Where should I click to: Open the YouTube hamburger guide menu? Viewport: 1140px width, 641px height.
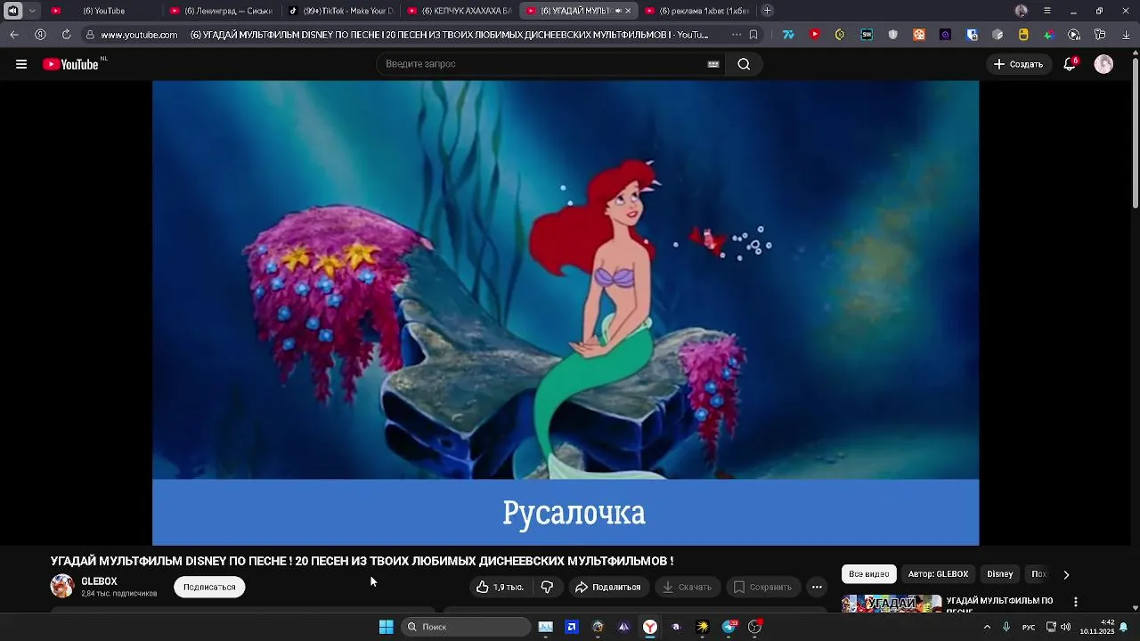point(21,64)
